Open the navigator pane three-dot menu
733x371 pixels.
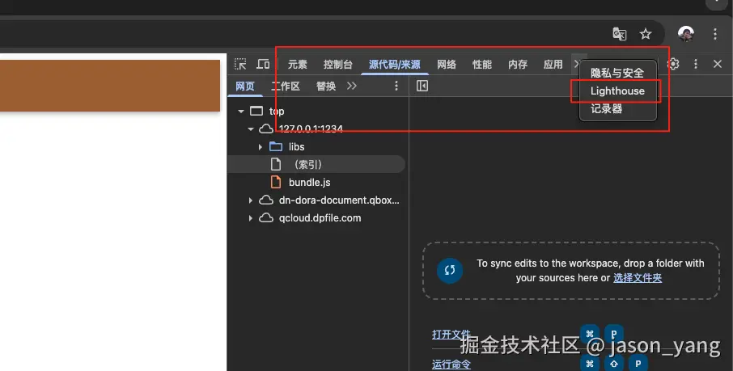[396, 86]
